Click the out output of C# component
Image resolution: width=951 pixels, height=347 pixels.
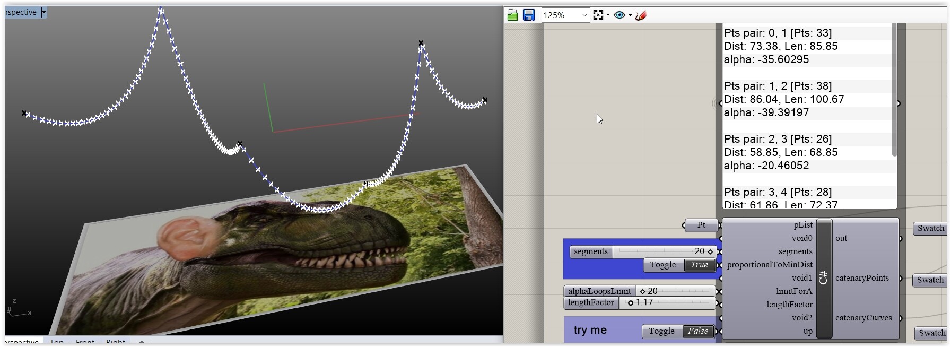pyautogui.click(x=841, y=238)
